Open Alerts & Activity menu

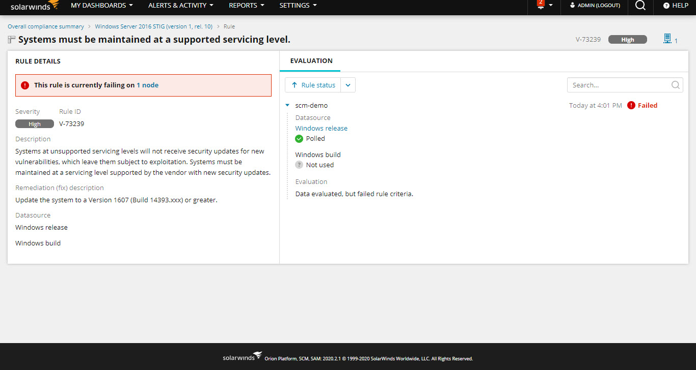(x=181, y=5)
